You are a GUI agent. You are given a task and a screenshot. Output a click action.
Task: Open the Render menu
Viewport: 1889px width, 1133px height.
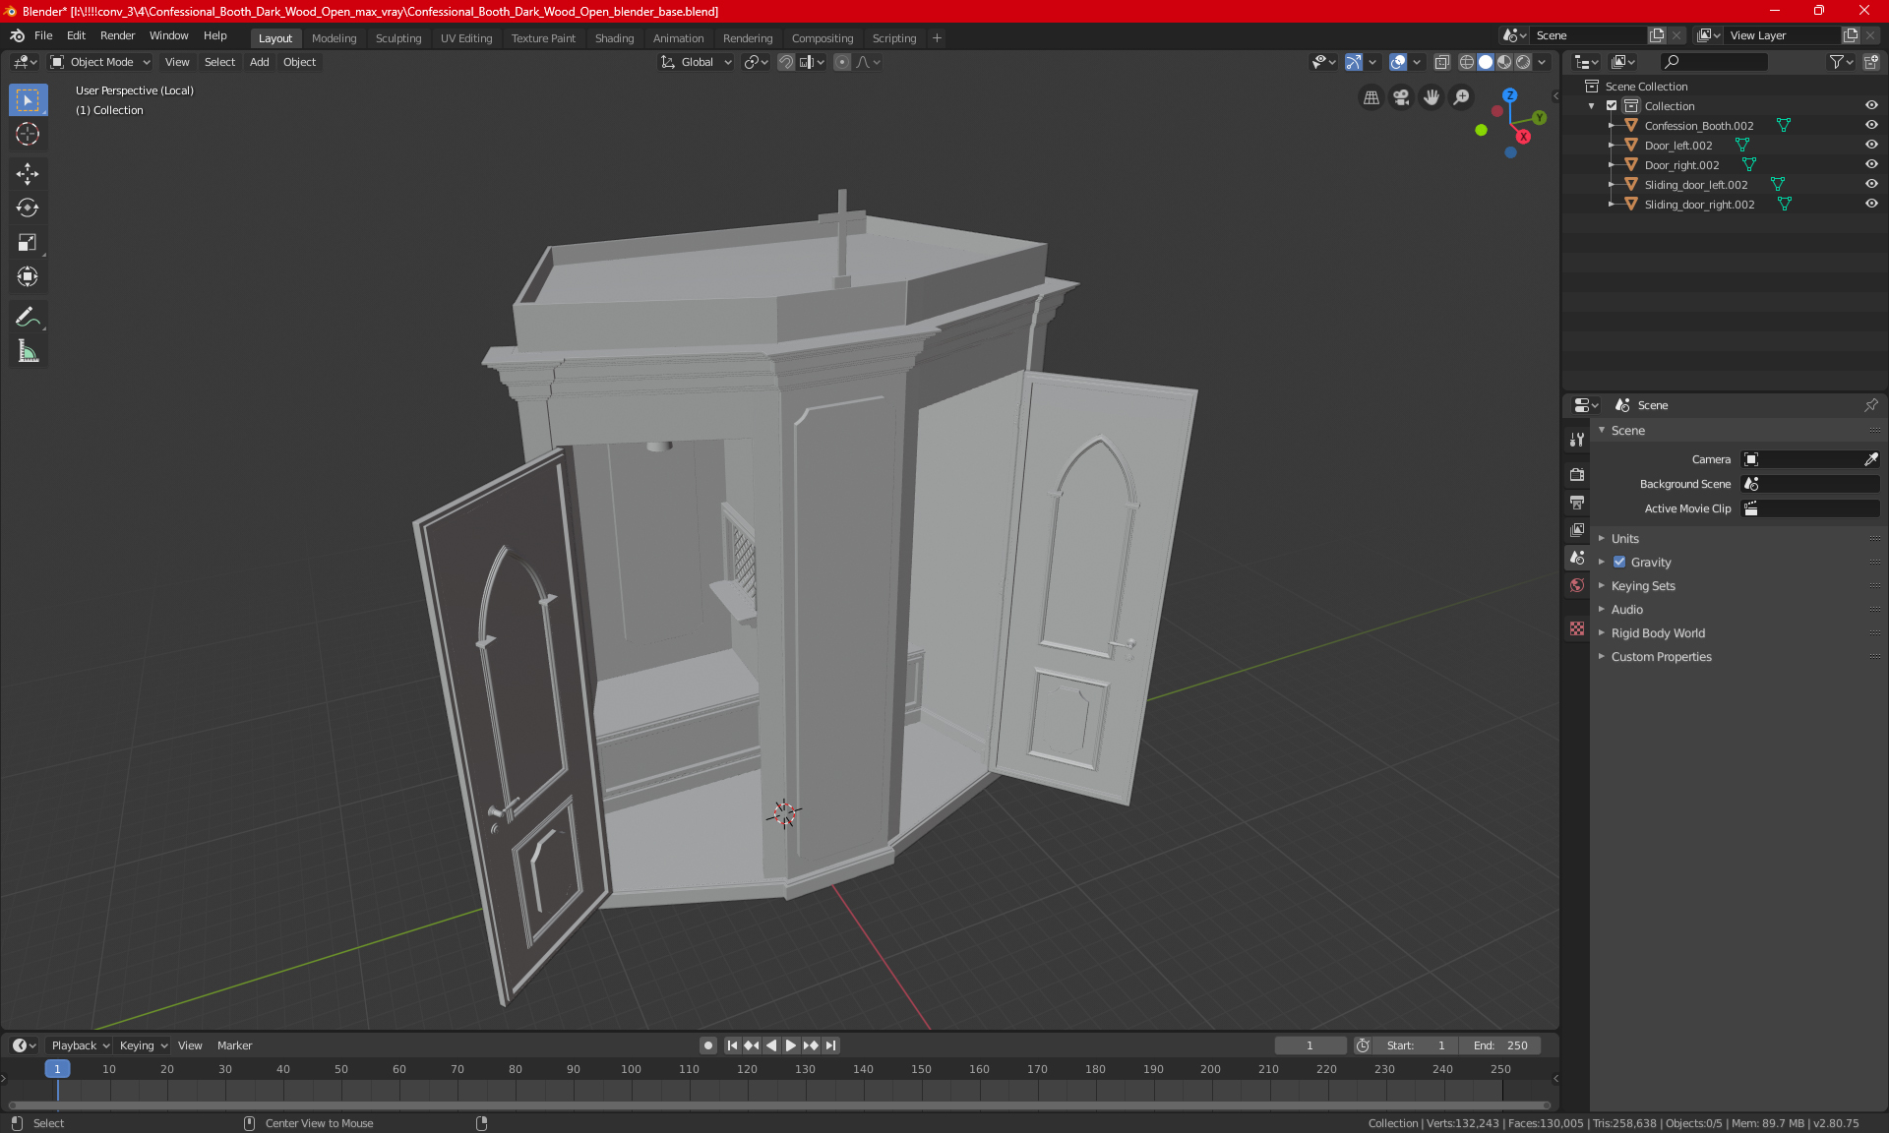click(x=117, y=35)
